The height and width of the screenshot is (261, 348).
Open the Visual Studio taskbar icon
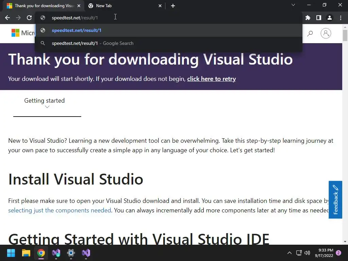[86, 253]
